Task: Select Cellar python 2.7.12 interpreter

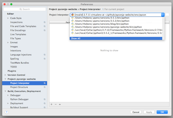Action: pos(116,30)
